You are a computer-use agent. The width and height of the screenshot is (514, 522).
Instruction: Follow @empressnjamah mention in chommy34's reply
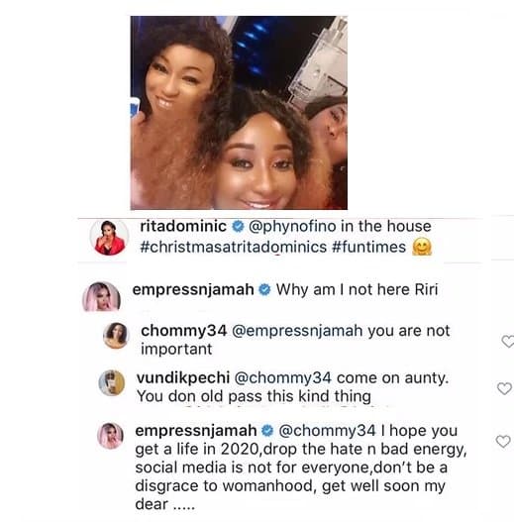(x=297, y=331)
